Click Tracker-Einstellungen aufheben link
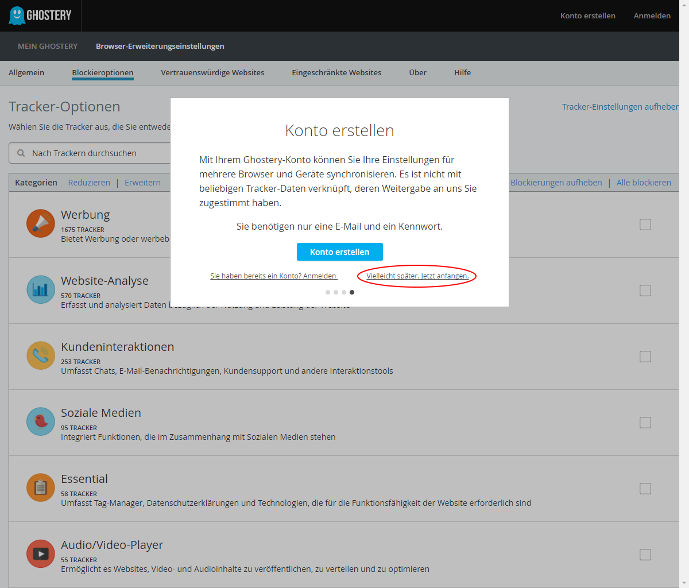Viewport: 689px width, 588px height. (621, 107)
